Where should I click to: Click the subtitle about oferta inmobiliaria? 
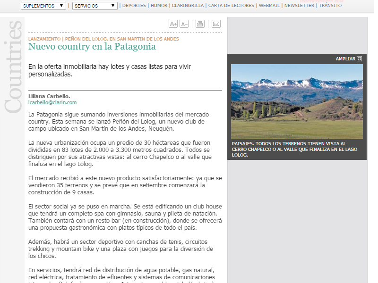[x=110, y=70]
